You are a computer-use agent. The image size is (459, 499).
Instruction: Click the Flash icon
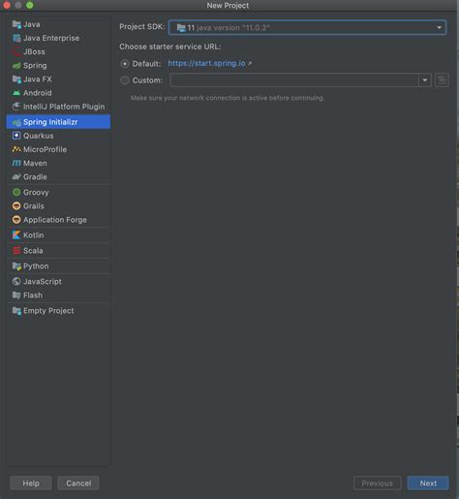click(16, 296)
